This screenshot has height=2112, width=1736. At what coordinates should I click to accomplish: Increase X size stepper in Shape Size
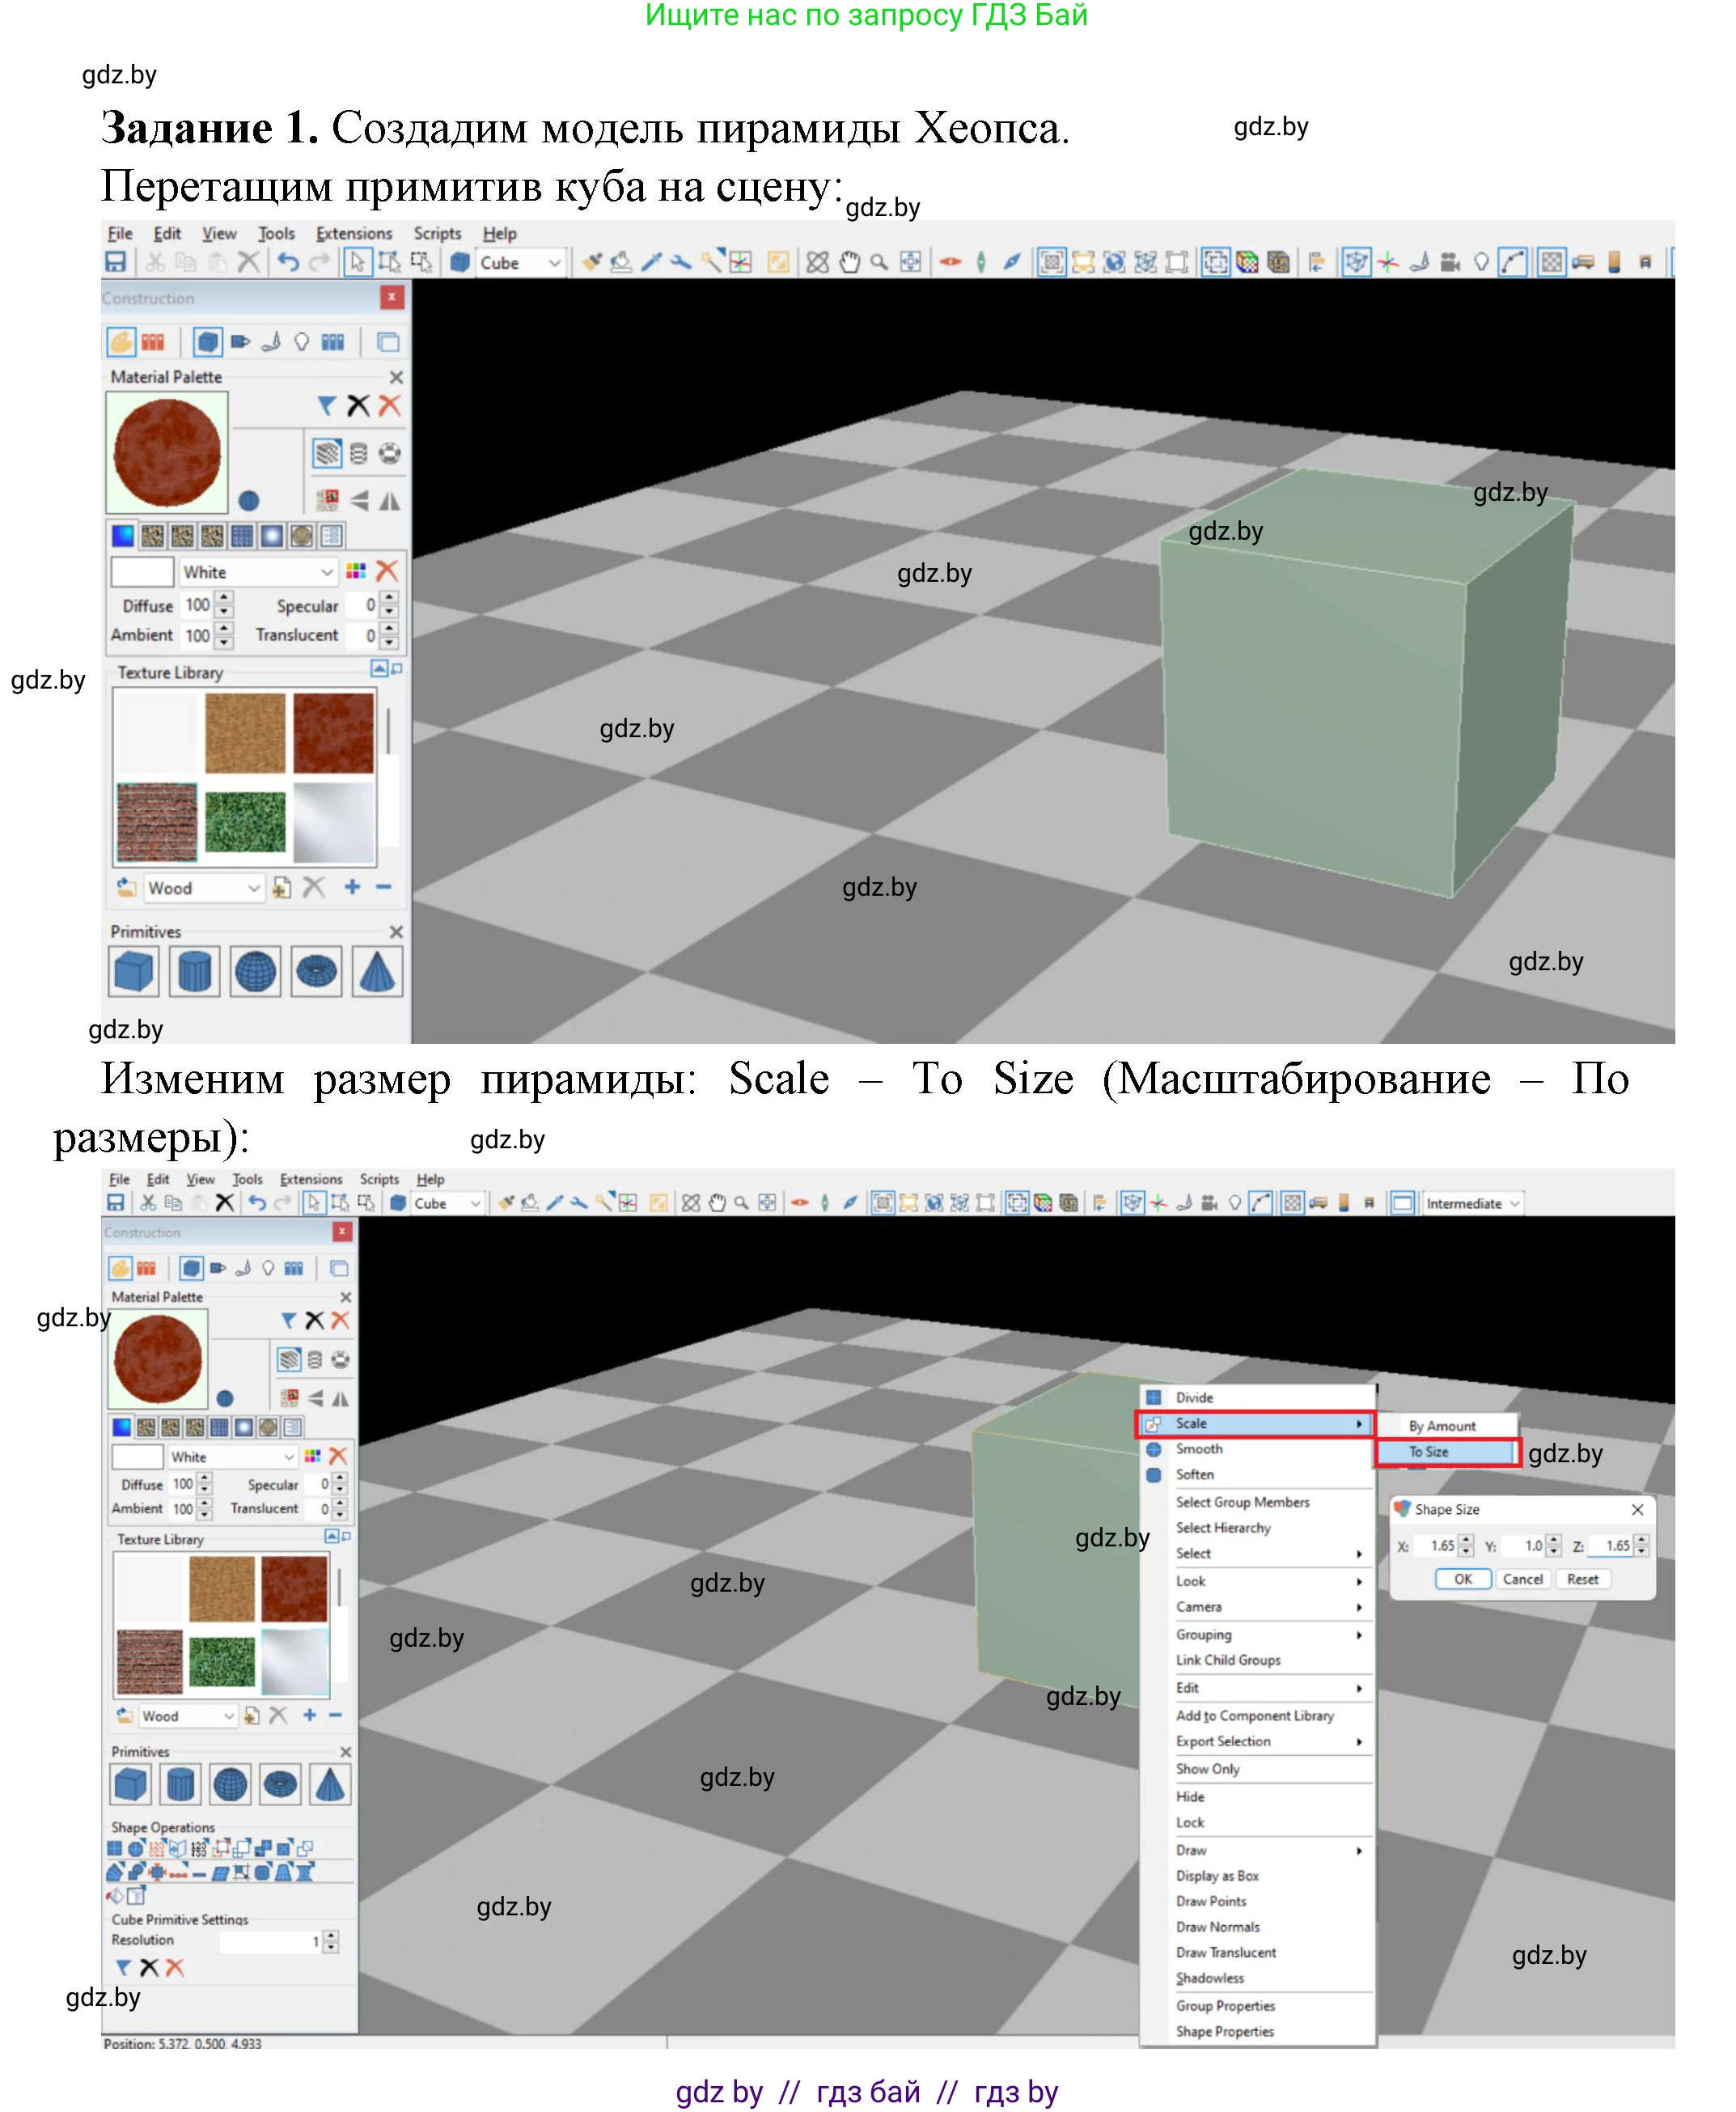tap(1466, 1540)
